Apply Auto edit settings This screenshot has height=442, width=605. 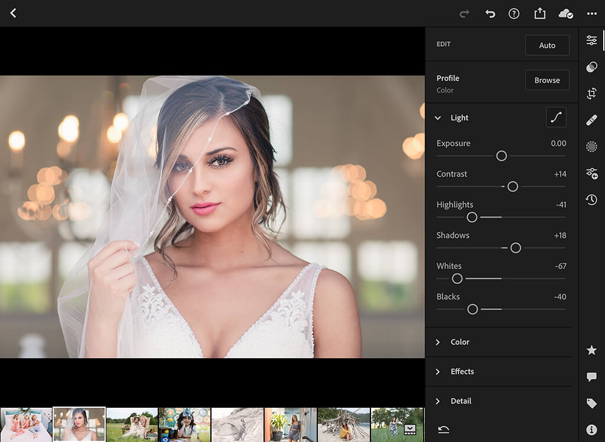click(x=547, y=45)
